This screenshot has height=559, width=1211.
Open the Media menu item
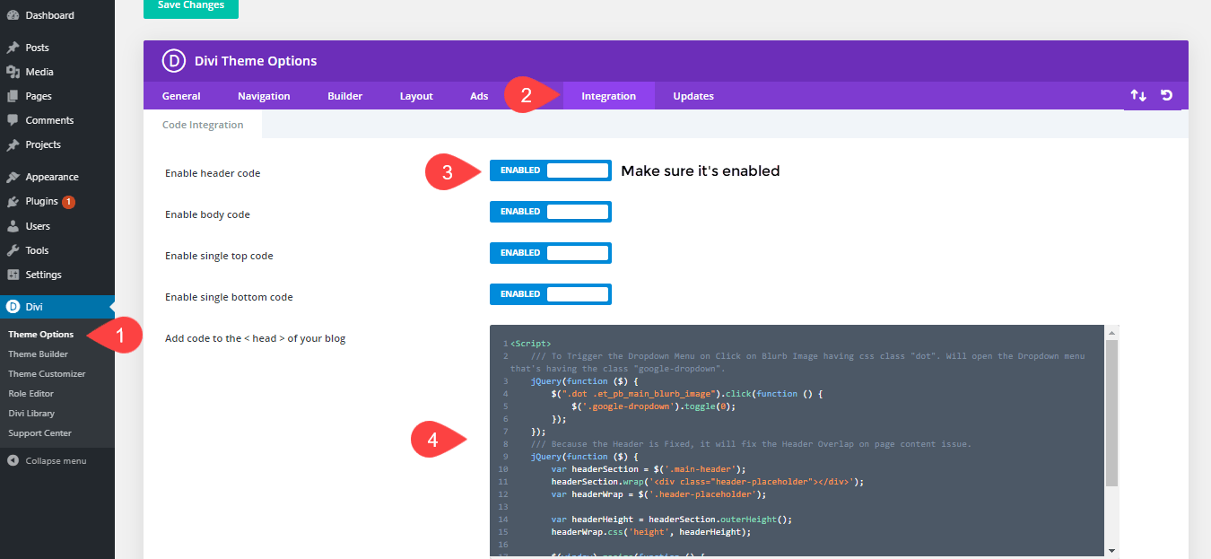tap(57, 72)
